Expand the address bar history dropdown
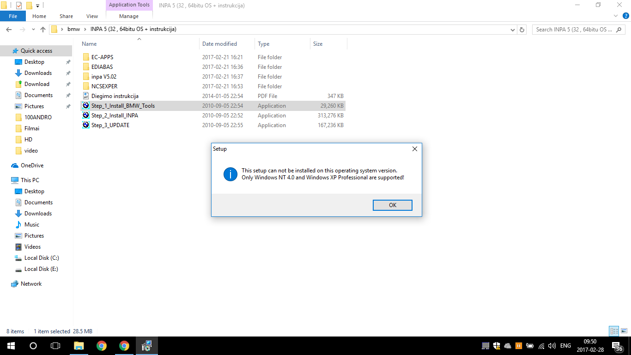Viewport: 631px width, 355px height. click(513, 30)
